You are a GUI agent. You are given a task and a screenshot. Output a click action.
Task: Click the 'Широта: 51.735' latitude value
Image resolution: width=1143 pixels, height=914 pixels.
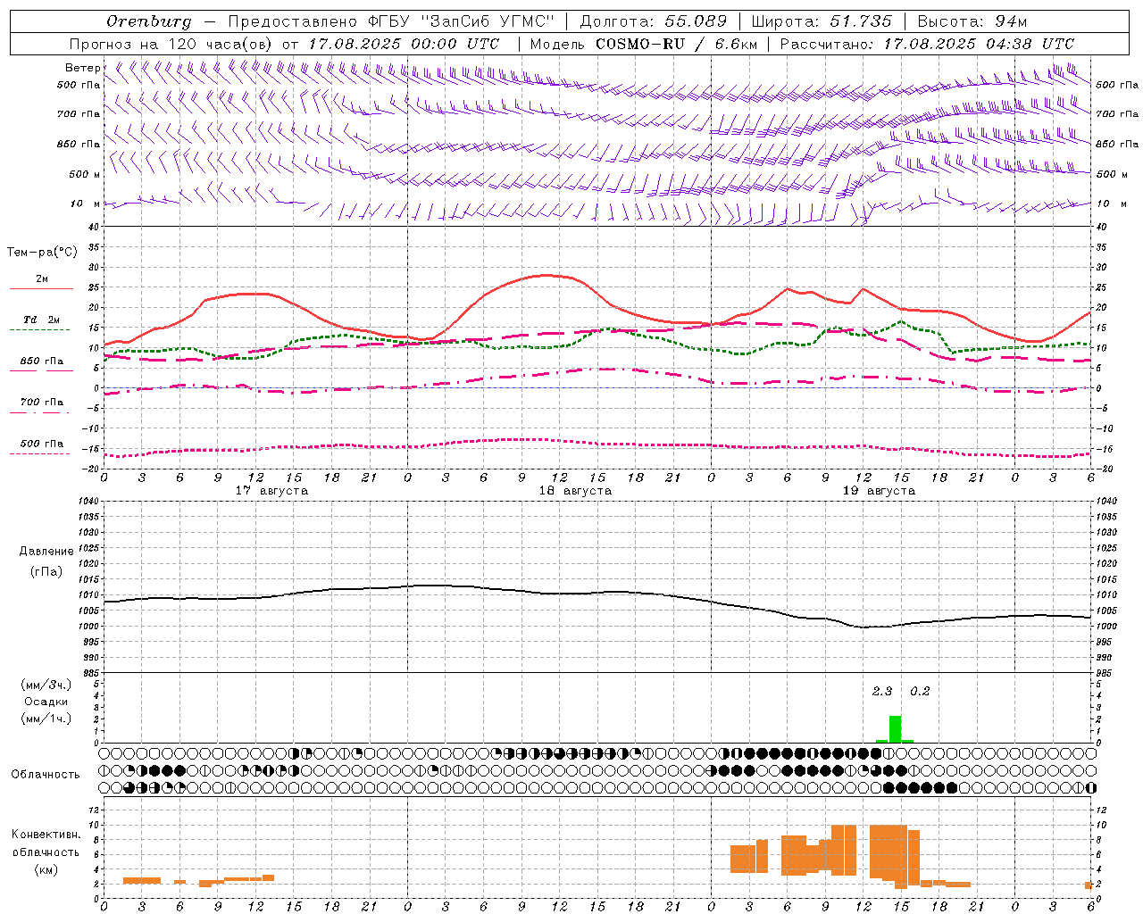(822, 21)
